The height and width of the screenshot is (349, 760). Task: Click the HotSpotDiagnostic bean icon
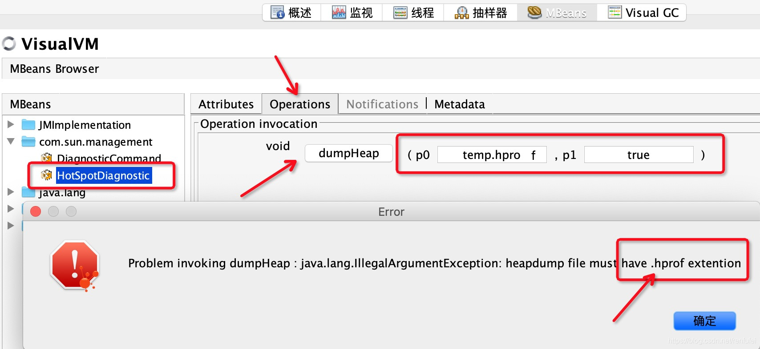(46, 175)
